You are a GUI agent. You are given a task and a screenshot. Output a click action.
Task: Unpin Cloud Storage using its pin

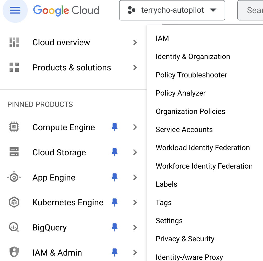tap(114, 152)
